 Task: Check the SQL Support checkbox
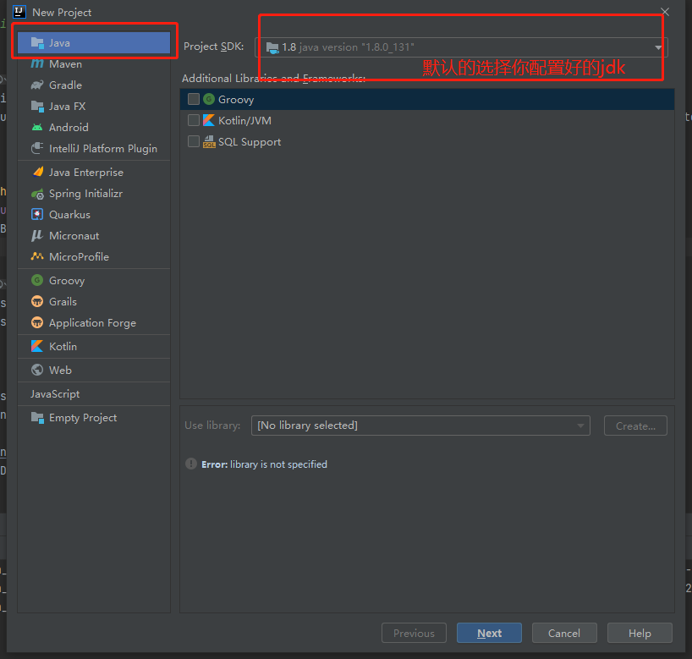coord(193,141)
